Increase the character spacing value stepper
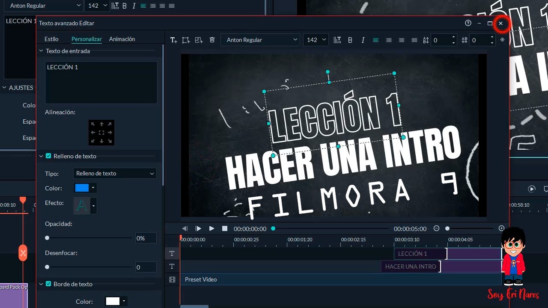The image size is (548, 308). [492, 38]
